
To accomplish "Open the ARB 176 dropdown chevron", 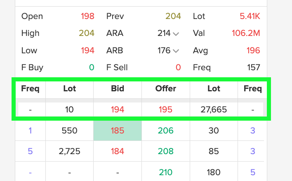I will (x=176, y=51).
